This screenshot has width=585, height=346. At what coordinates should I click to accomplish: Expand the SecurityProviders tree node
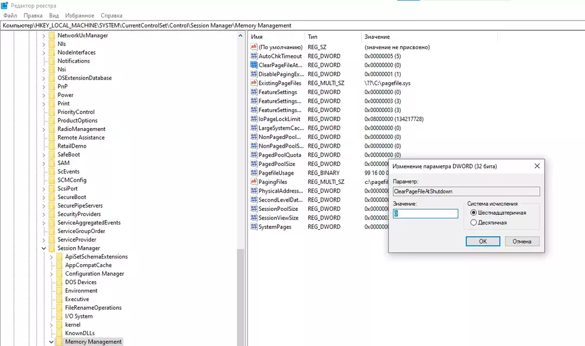pos(44,214)
